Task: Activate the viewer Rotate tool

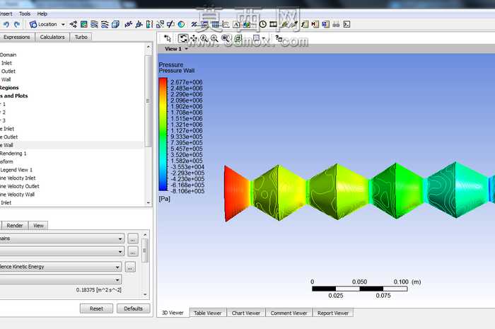Action: 182,38
